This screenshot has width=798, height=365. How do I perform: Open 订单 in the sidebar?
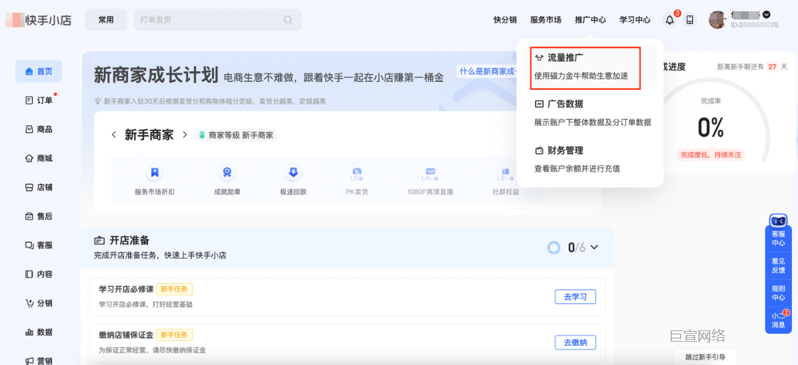[x=39, y=100]
